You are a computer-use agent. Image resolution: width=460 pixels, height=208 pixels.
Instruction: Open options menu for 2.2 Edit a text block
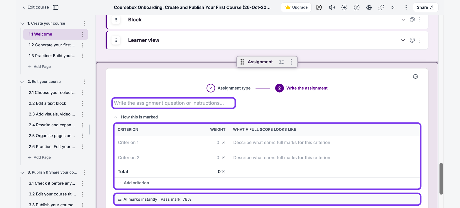(x=82, y=103)
